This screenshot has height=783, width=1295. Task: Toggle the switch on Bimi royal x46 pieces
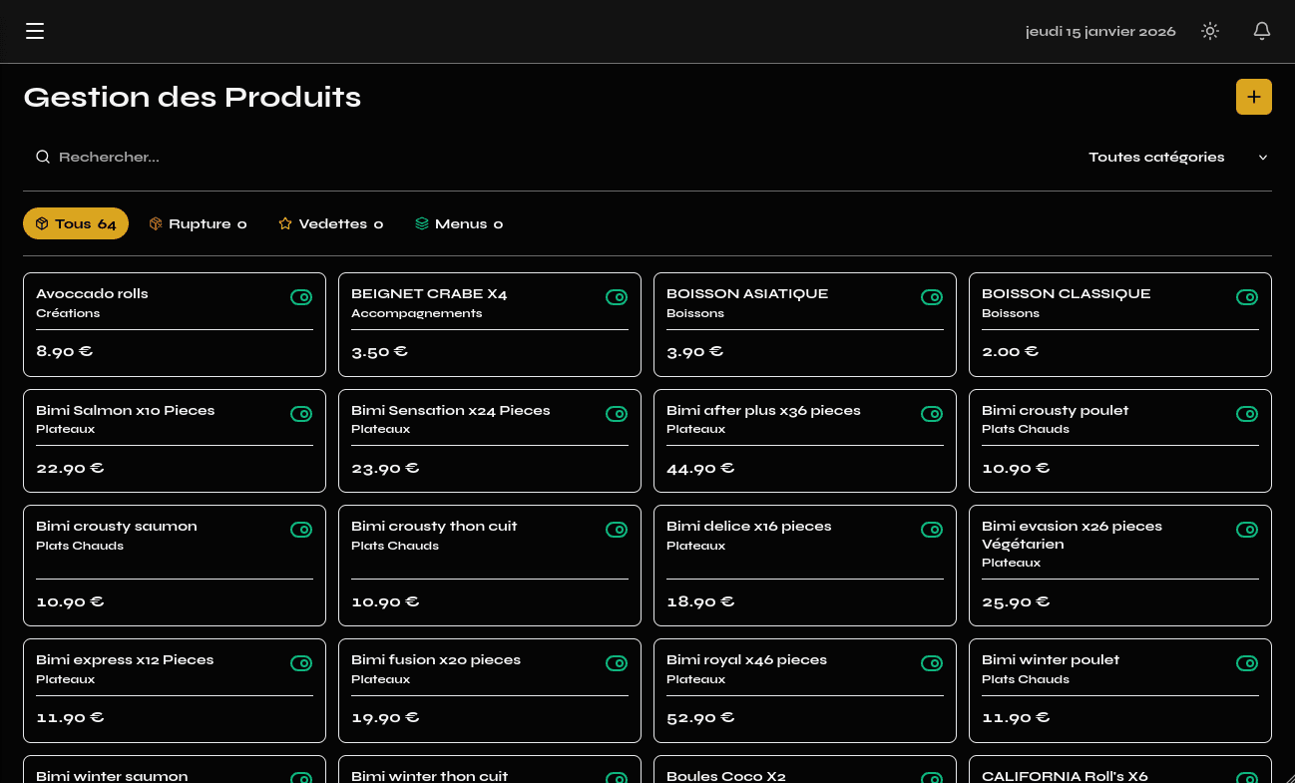tap(932, 662)
